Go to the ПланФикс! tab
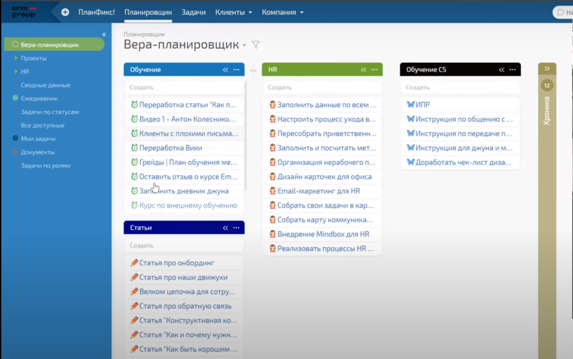The width and height of the screenshot is (573, 359). point(96,12)
